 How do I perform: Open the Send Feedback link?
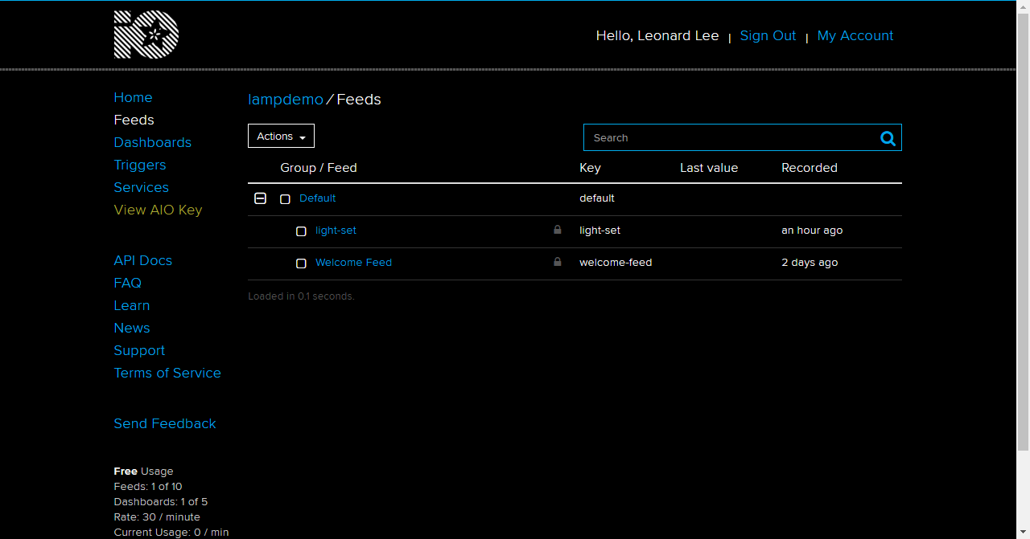pos(165,423)
